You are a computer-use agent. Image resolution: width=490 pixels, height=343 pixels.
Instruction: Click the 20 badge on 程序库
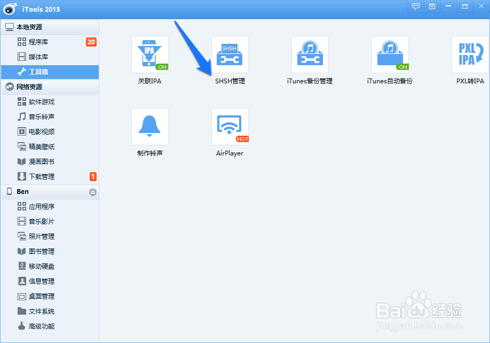[91, 42]
